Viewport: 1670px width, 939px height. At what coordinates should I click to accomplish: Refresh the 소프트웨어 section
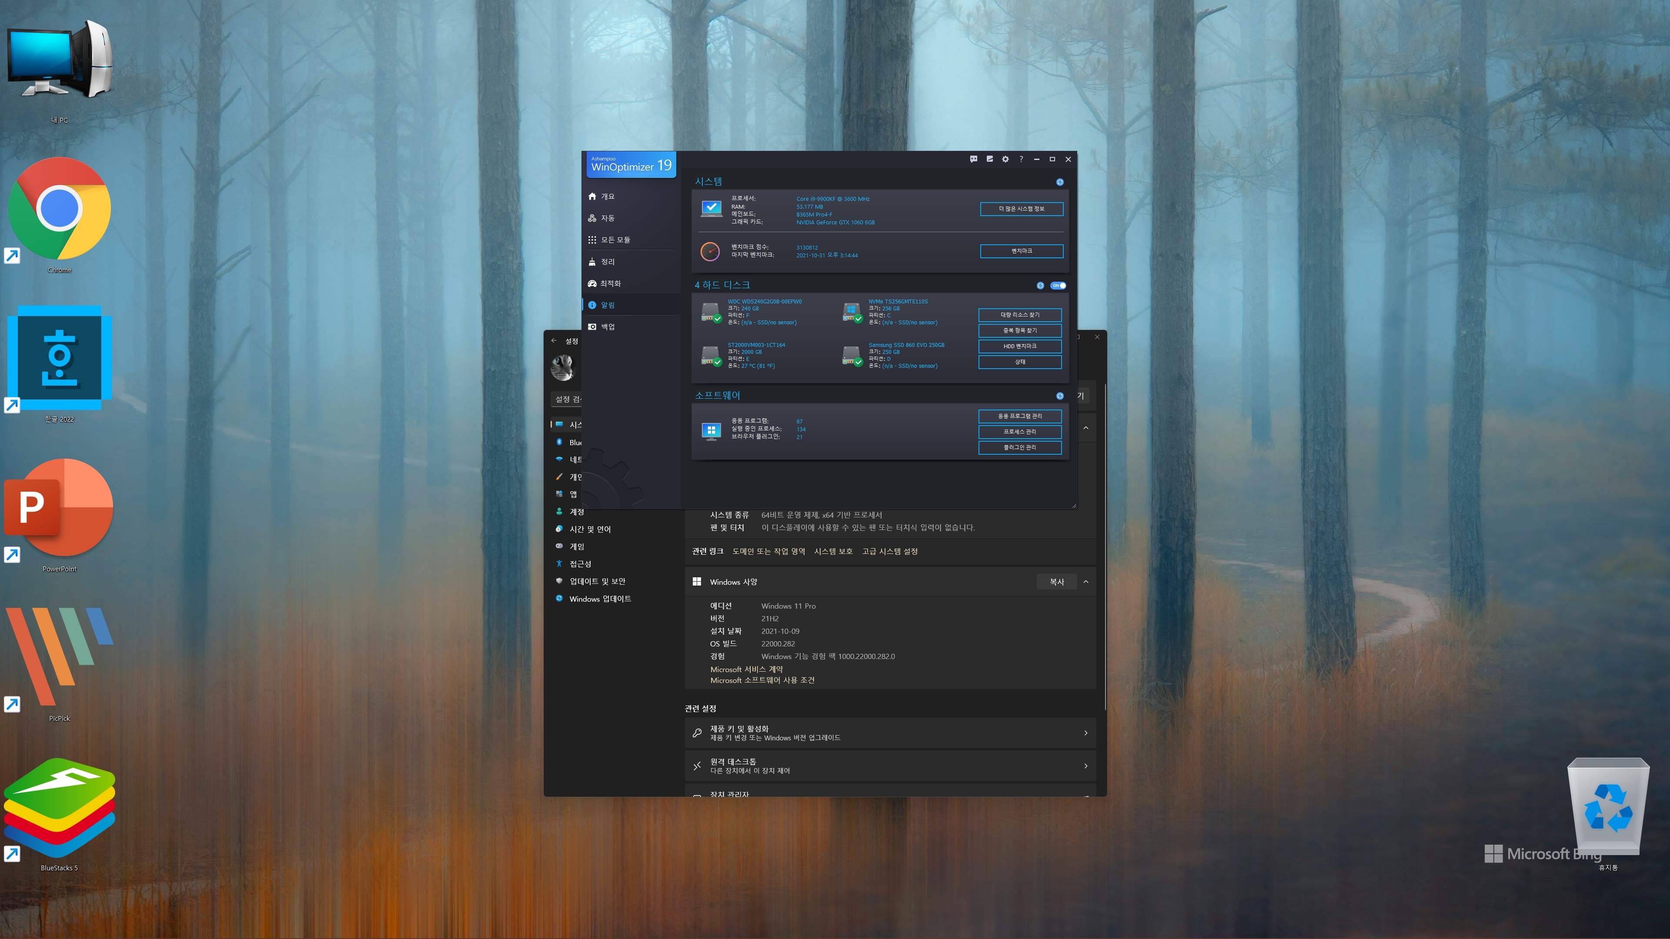click(1060, 396)
